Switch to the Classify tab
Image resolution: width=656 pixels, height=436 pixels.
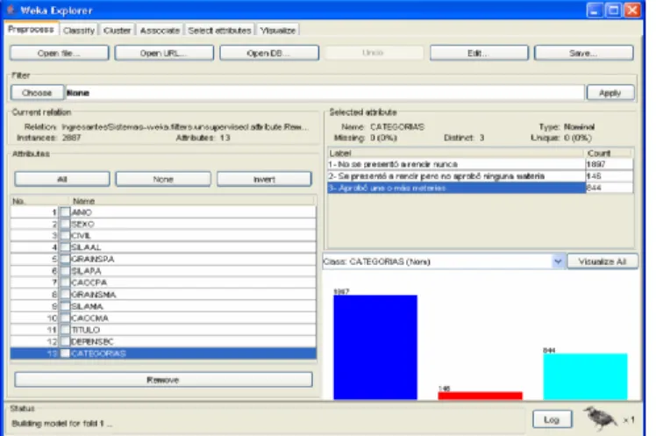[79, 30]
